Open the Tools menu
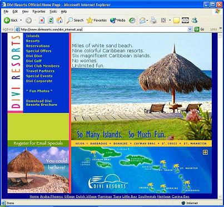224x207 pixels. (x=53, y=12)
